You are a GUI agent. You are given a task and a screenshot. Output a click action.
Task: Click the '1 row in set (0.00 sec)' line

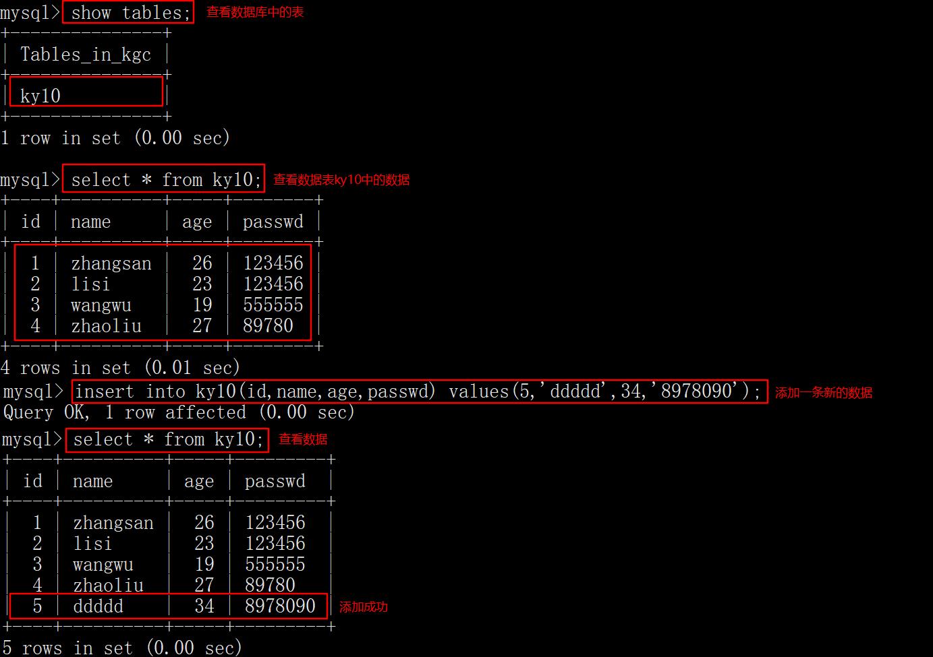point(115,137)
